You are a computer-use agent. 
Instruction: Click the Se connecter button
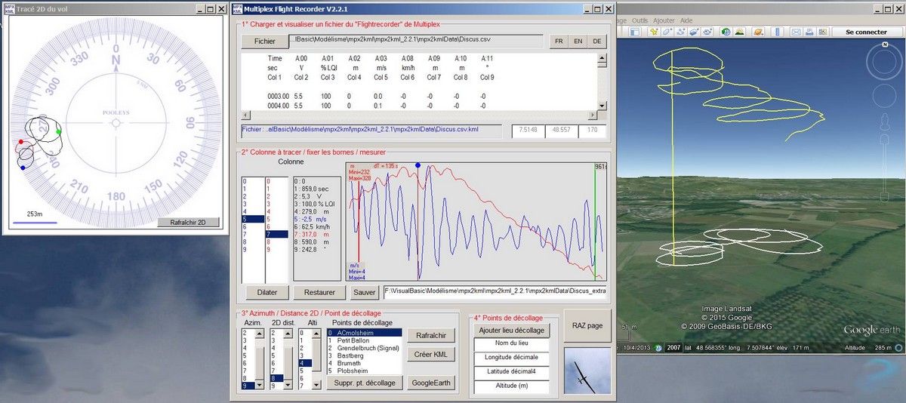click(x=866, y=32)
